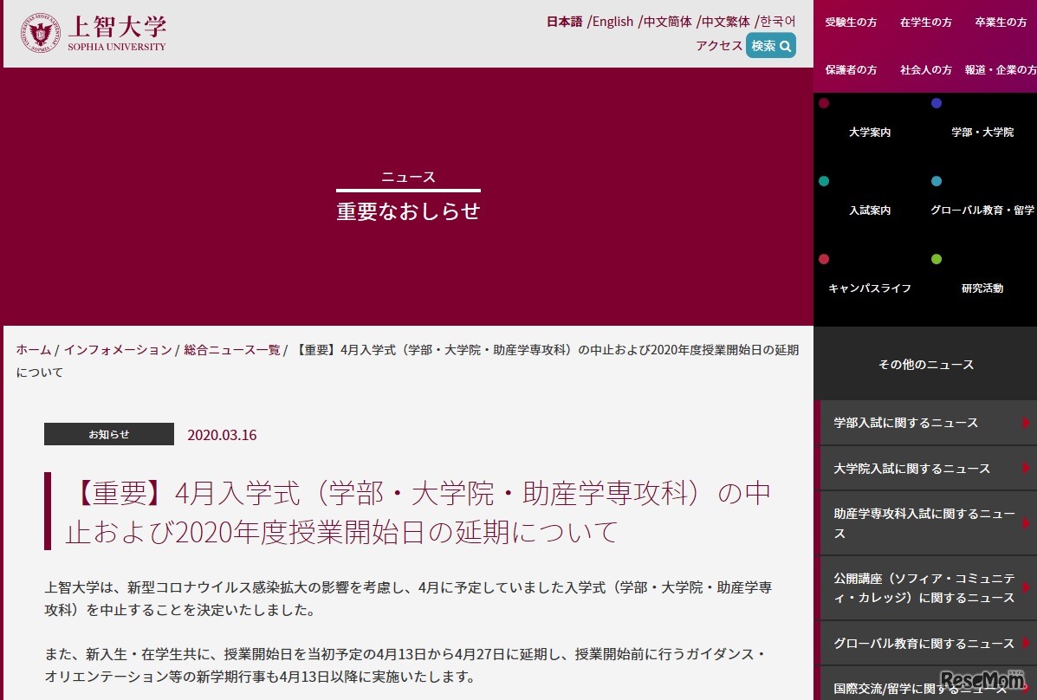Screen dimensions: 1037x700
Task: Expand the 助産学専攻科入試 news arrow
Action: point(1026,524)
